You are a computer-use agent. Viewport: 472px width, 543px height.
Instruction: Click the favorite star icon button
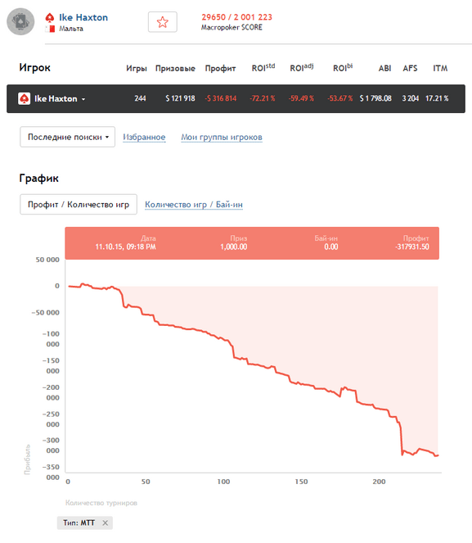pos(163,22)
